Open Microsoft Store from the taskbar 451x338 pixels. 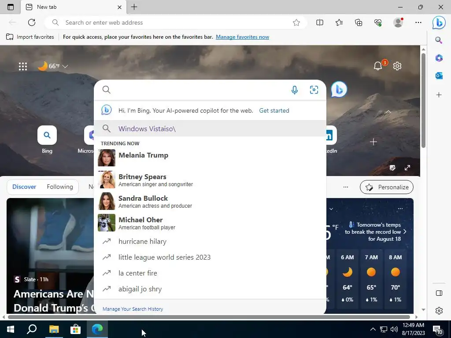pyautogui.click(x=75, y=329)
